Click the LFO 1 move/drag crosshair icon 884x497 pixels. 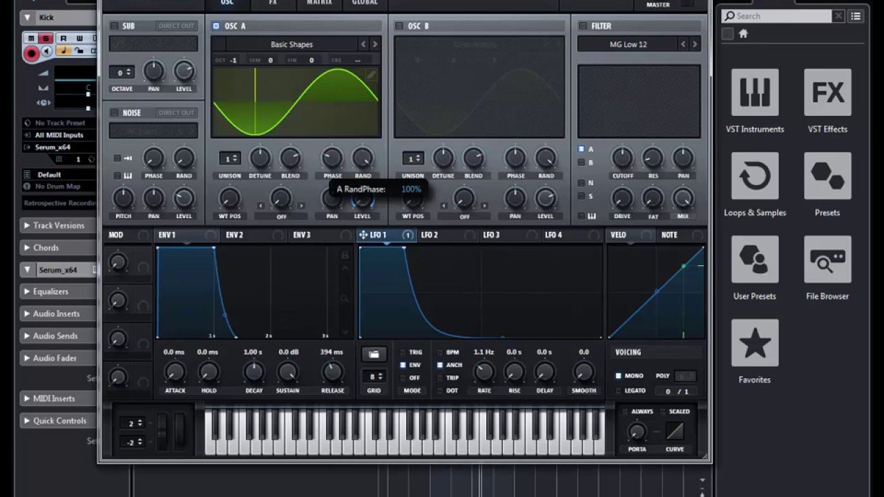pyautogui.click(x=363, y=235)
